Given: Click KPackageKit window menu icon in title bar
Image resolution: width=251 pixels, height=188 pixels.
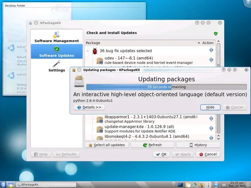Looking at the screenshot, I should pyautogui.click(x=30, y=23).
